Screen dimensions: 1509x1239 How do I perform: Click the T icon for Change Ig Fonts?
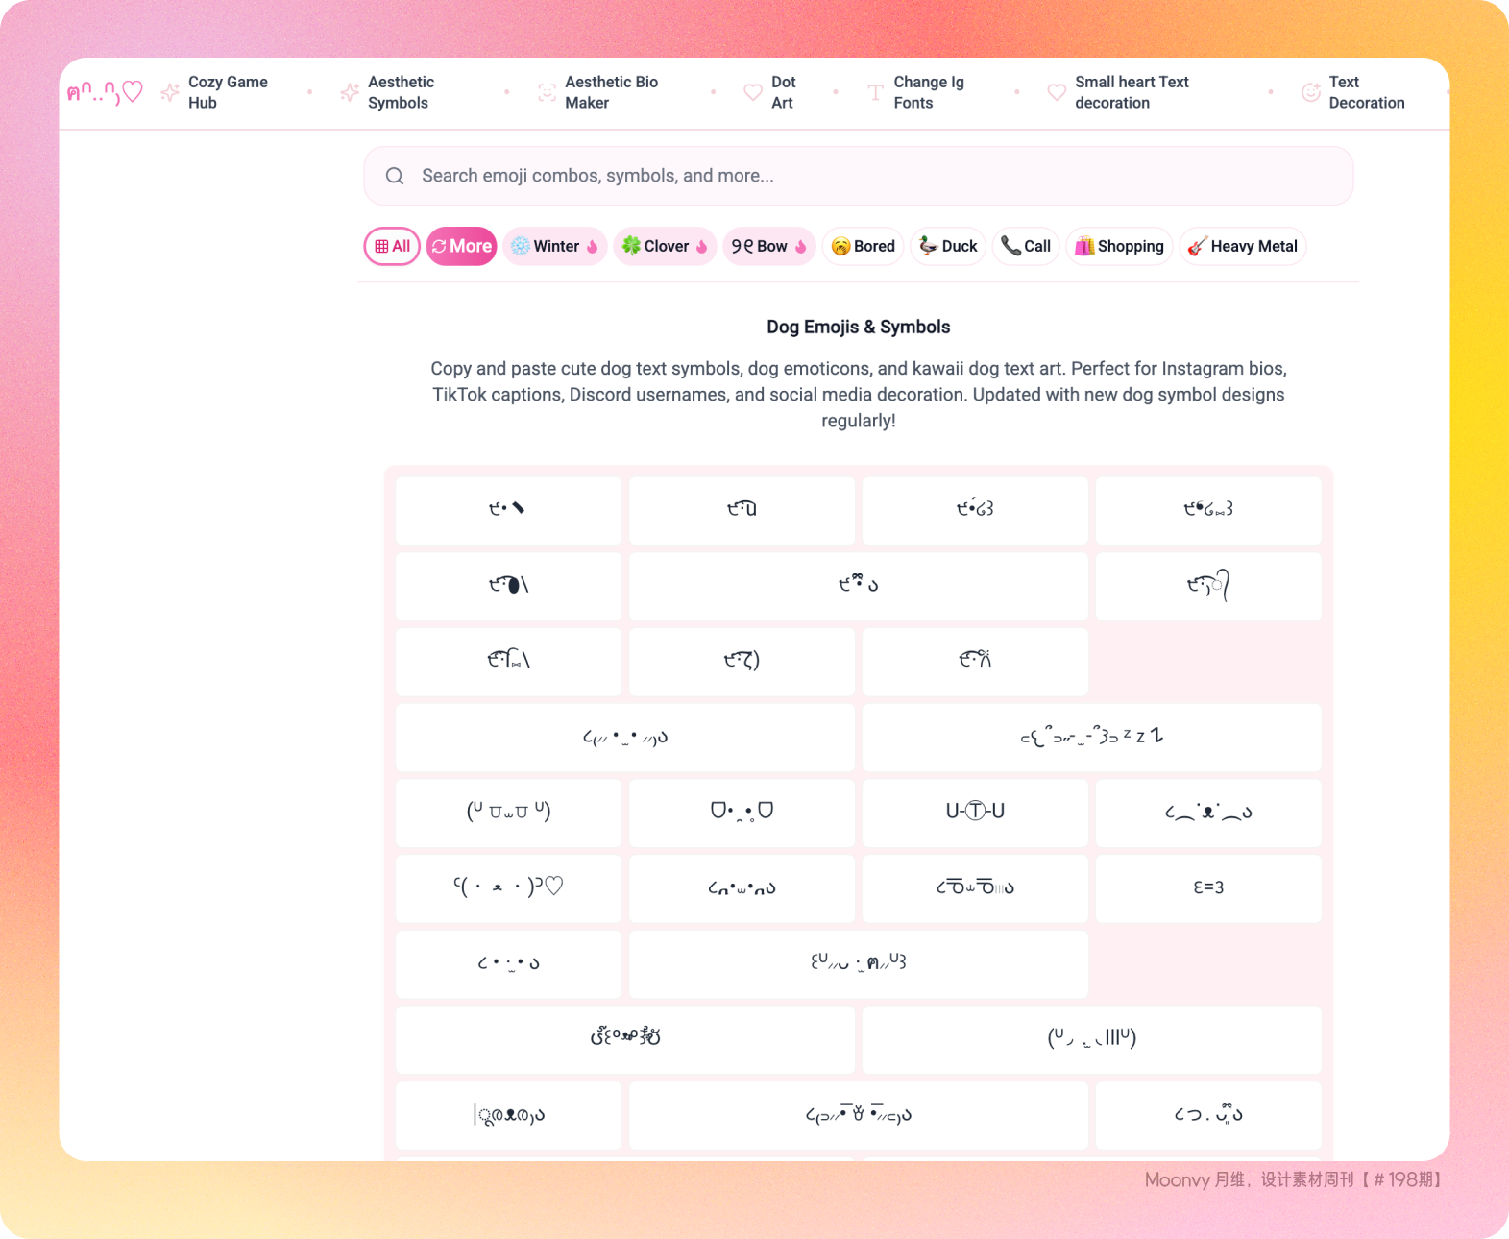[875, 92]
